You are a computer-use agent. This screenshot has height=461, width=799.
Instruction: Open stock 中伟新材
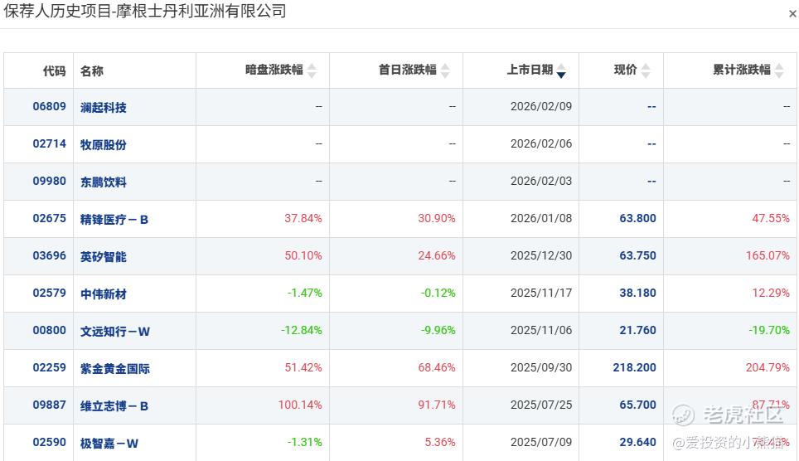[x=104, y=294]
